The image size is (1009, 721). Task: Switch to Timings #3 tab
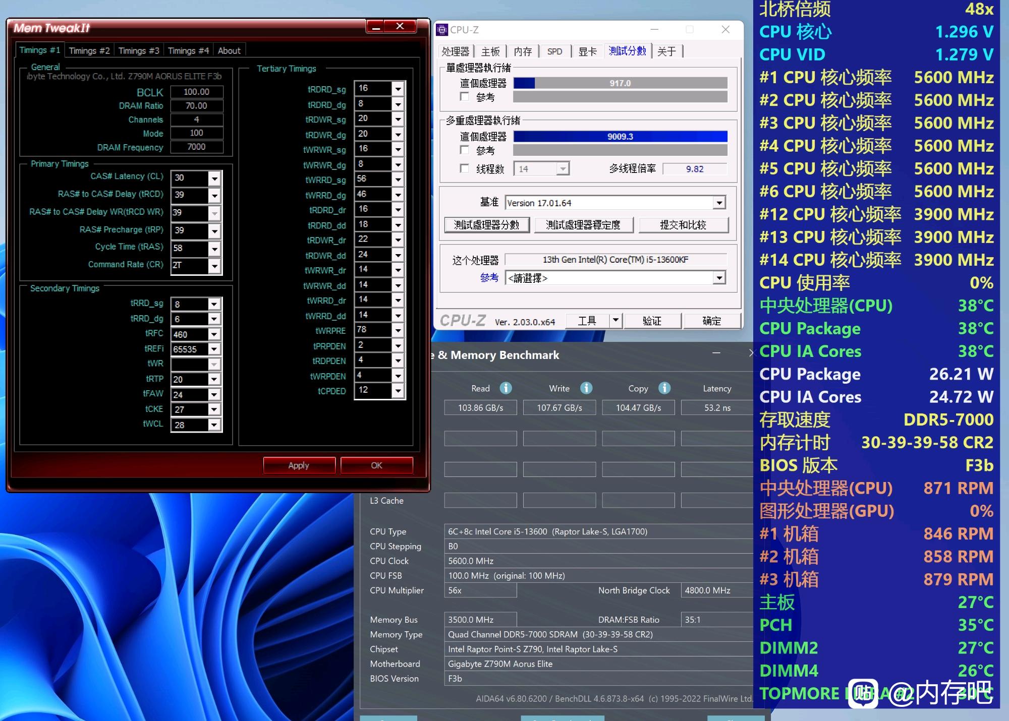tap(139, 50)
